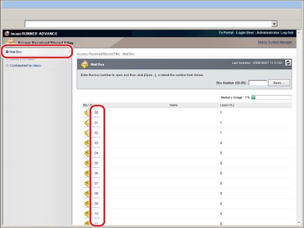Click the yellow folder icon for box 10

pos(86,214)
